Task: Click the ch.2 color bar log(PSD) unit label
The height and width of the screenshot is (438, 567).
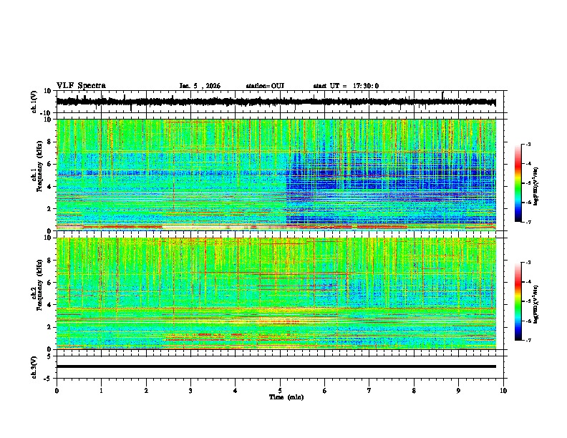Action: coord(536,304)
